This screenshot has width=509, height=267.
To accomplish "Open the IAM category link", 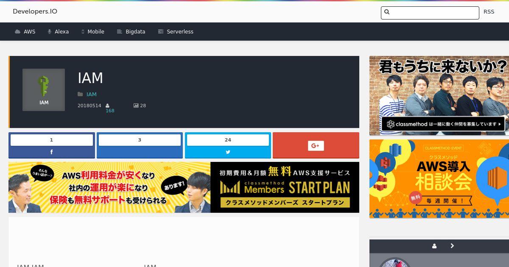I will [92, 95].
